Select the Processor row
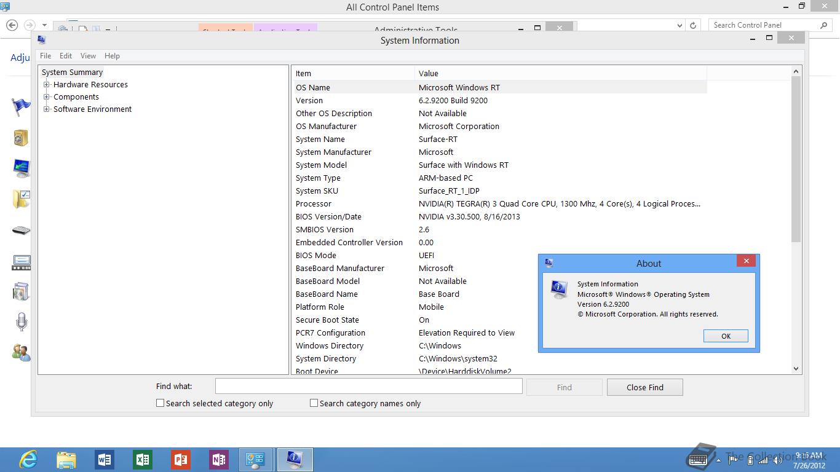The width and height of the screenshot is (840, 472). [500, 203]
